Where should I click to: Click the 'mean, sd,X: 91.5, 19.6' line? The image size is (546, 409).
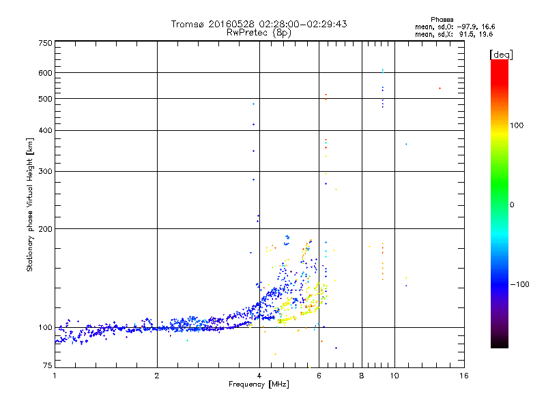click(x=454, y=34)
